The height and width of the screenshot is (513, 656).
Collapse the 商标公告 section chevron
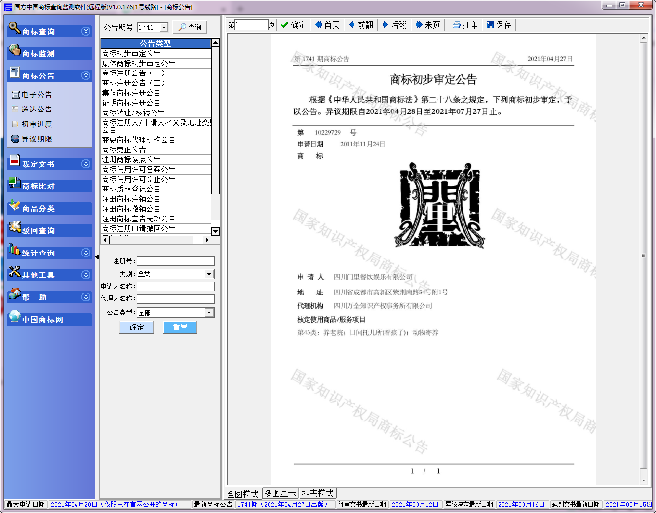click(x=86, y=75)
